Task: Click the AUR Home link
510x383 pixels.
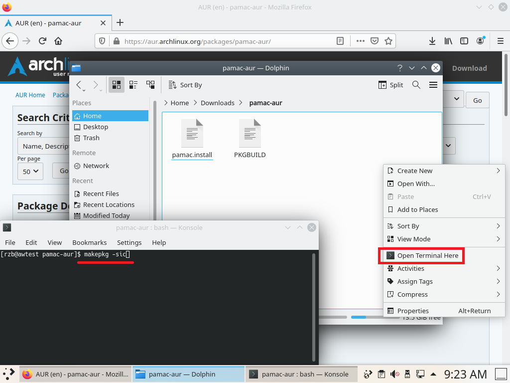Action: [30, 95]
